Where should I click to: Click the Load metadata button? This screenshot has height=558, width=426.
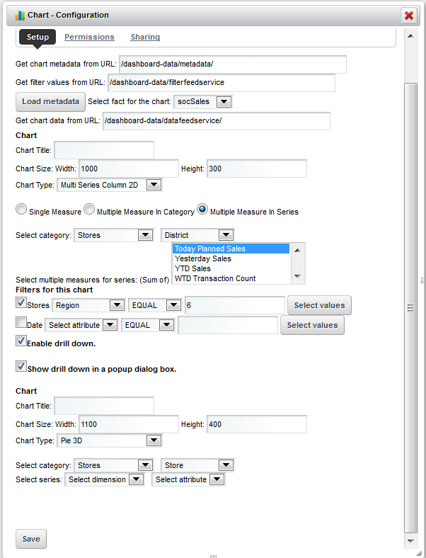50,101
